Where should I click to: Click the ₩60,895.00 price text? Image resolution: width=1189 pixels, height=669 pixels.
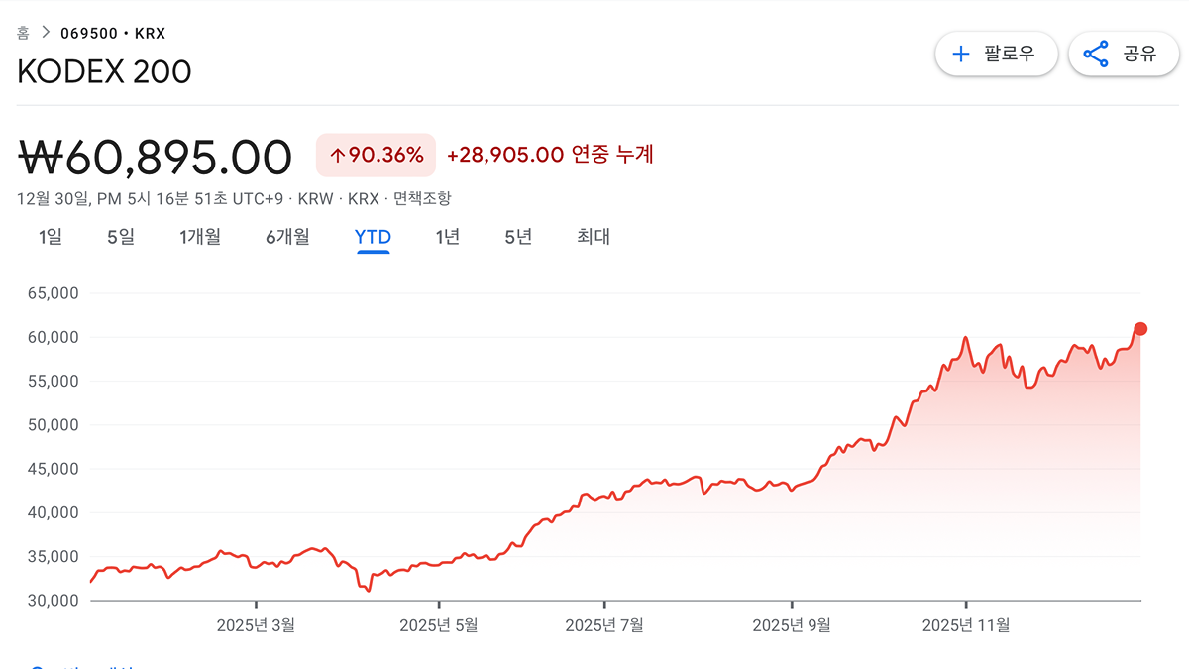[x=156, y=157]
